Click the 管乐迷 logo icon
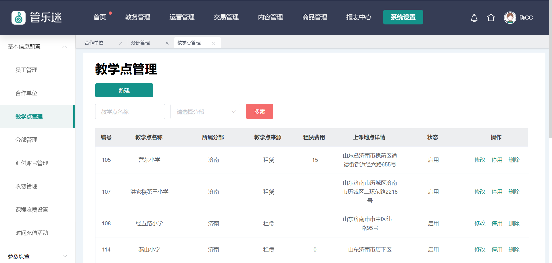This screenshot has width=552, height=263. (19, 18)
